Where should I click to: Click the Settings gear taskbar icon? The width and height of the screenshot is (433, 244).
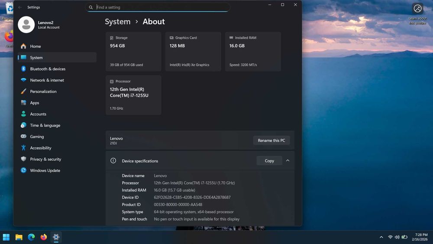point(56,237)
